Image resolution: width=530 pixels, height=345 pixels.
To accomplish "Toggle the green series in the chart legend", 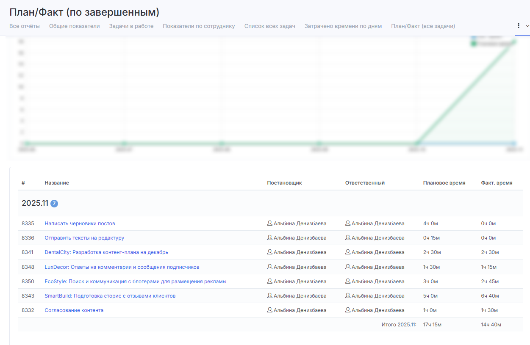I will [474, 44].
